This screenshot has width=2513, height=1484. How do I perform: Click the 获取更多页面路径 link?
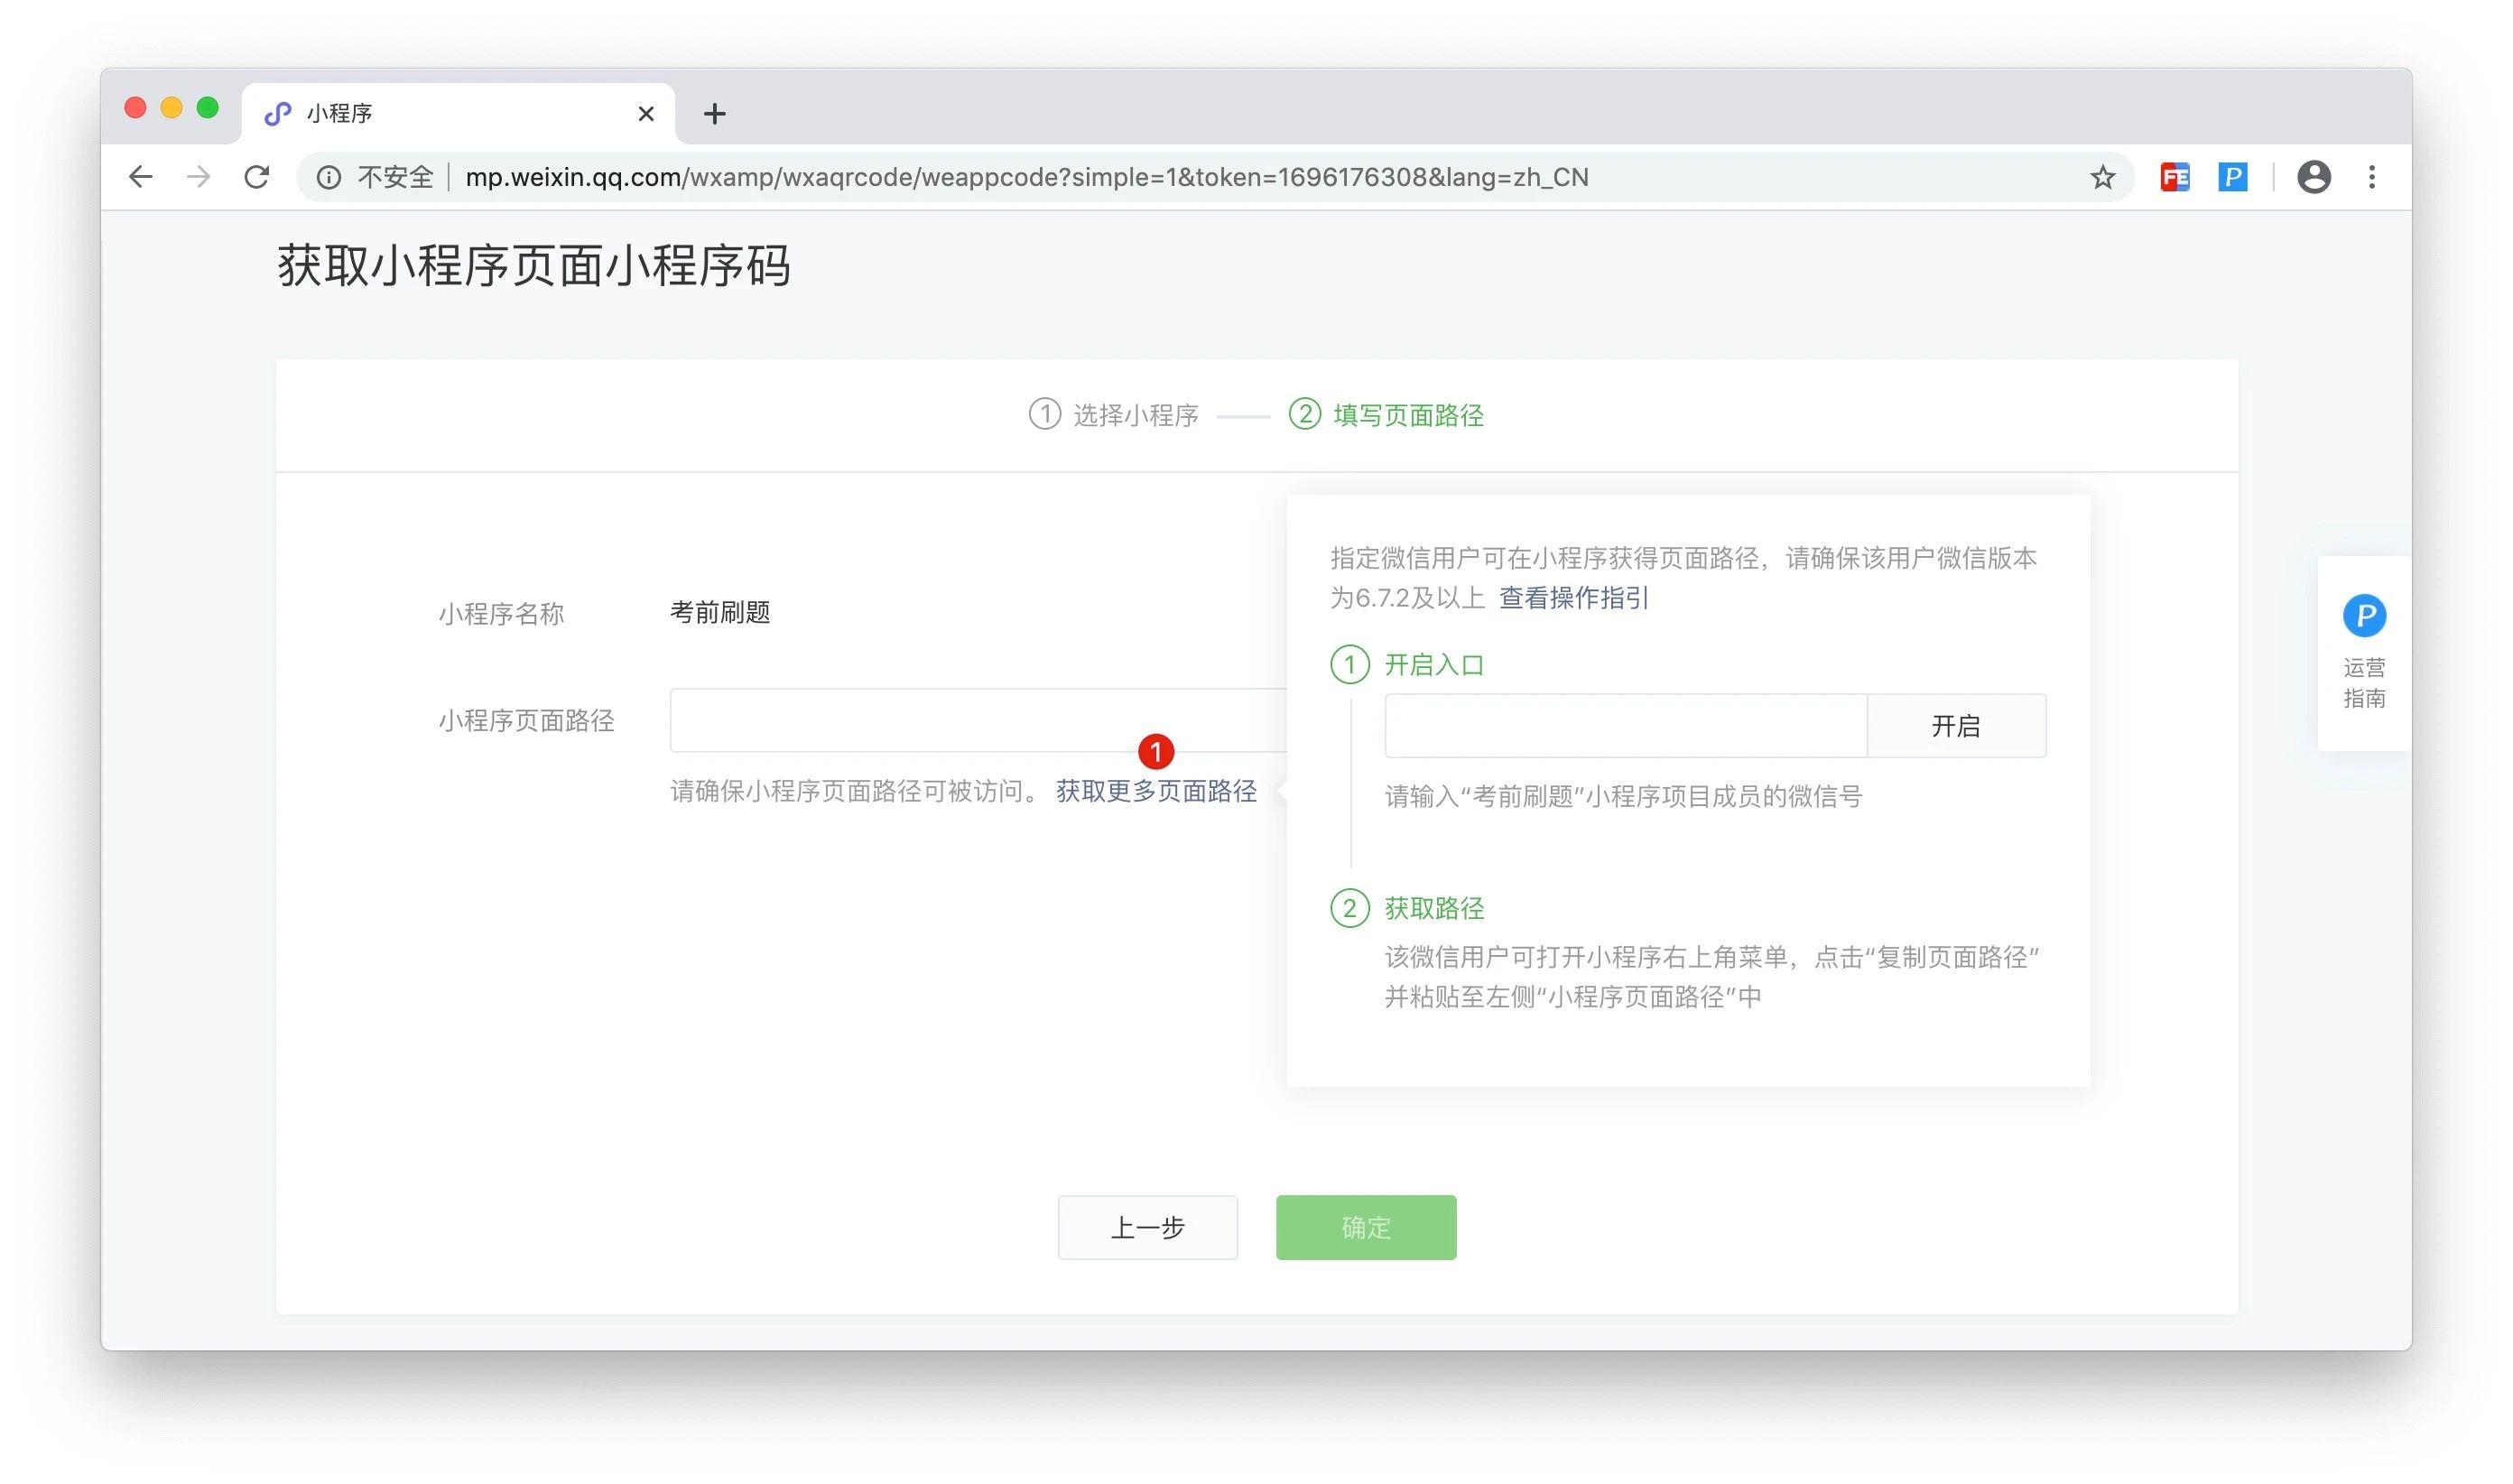pos(1156,791)
